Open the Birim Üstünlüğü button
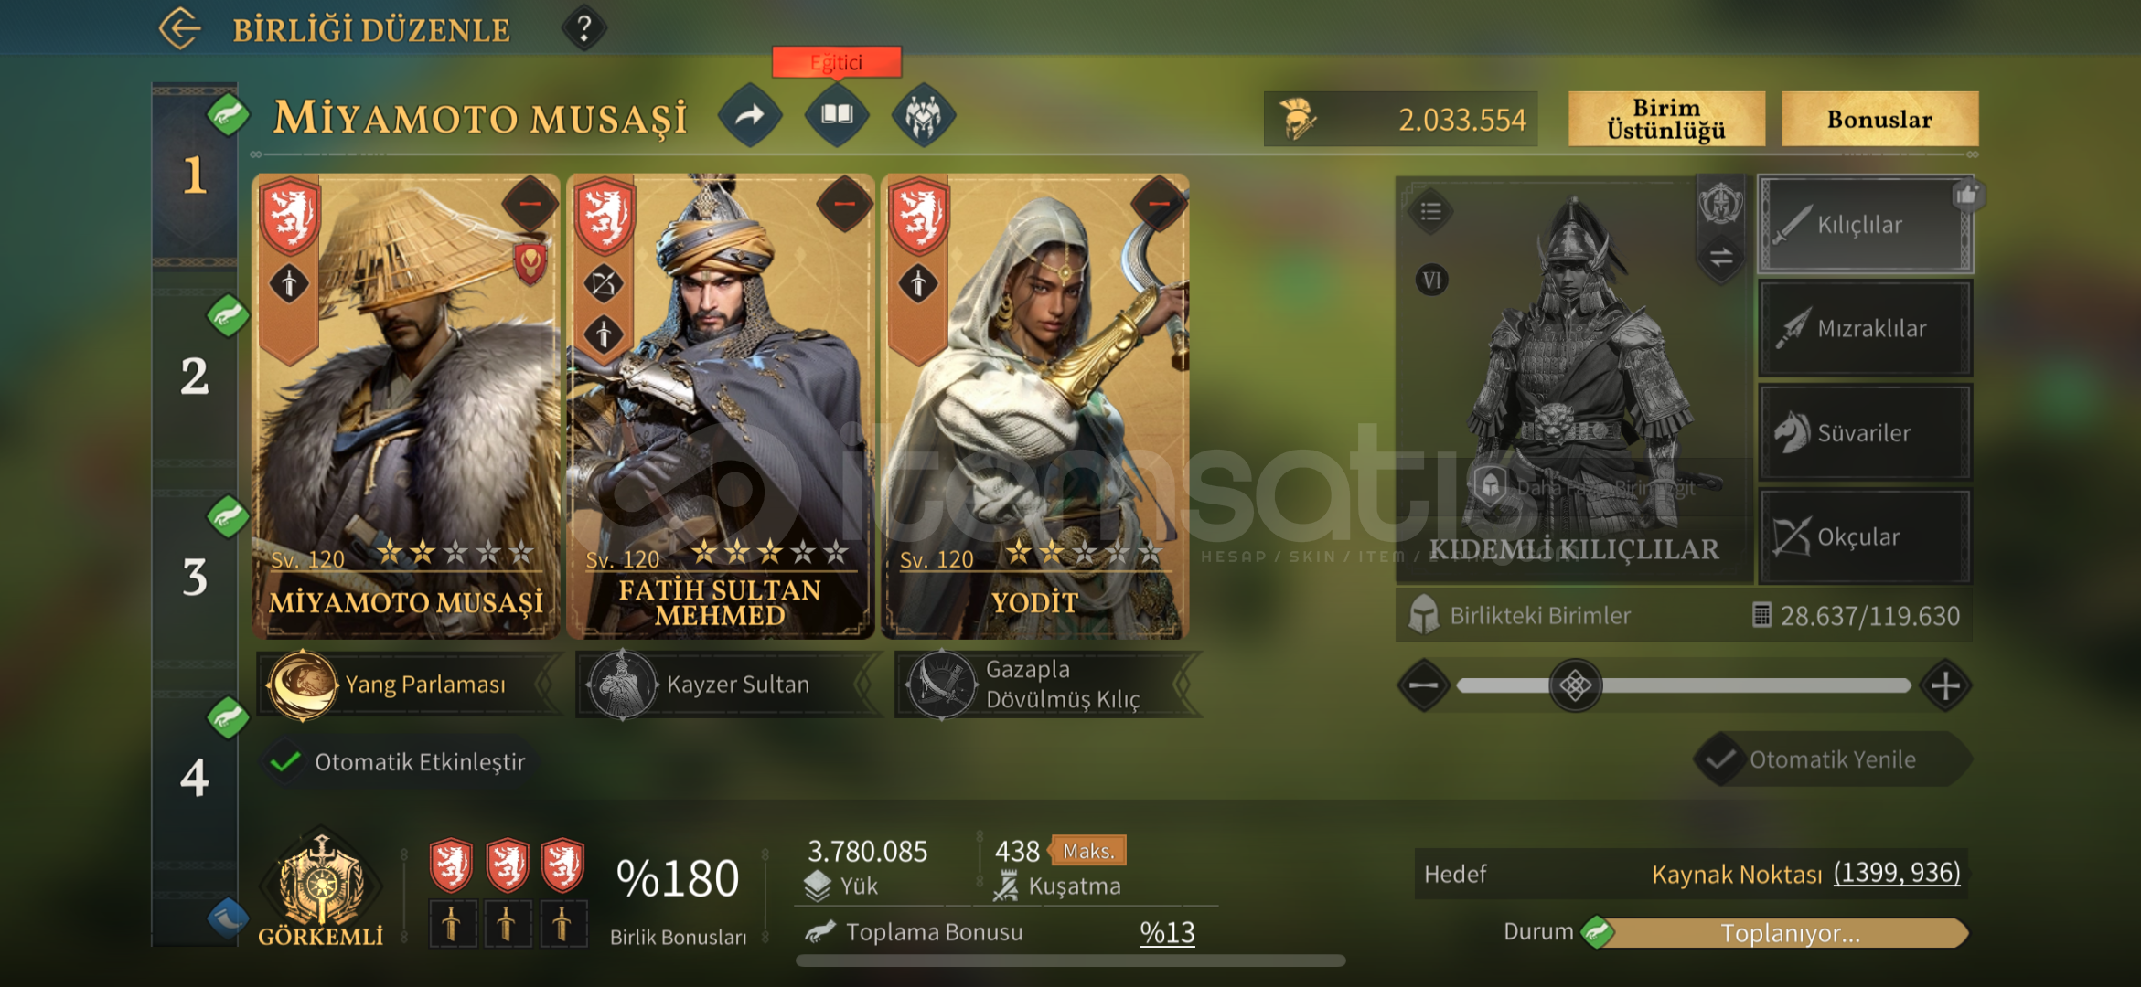The image size is (2141, 987). pyautogui.click(x=1666, y=119)
